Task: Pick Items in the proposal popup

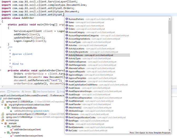Action: click(x=85, y=26)
